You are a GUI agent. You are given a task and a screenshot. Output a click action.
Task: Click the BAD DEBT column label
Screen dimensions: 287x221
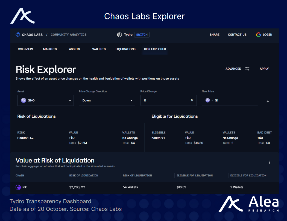pyautogui.click(x=265, y=133)
